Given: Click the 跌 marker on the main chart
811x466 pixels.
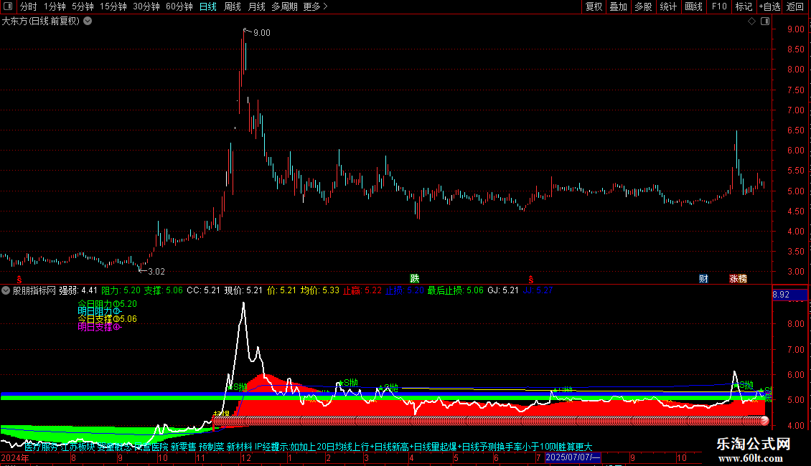Looking at the screenshot, I should point(414,278).
